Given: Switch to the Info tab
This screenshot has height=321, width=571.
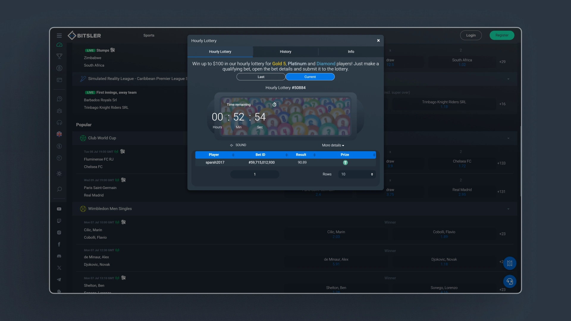Looking at the screenshot, I should (x=351, y=52).
